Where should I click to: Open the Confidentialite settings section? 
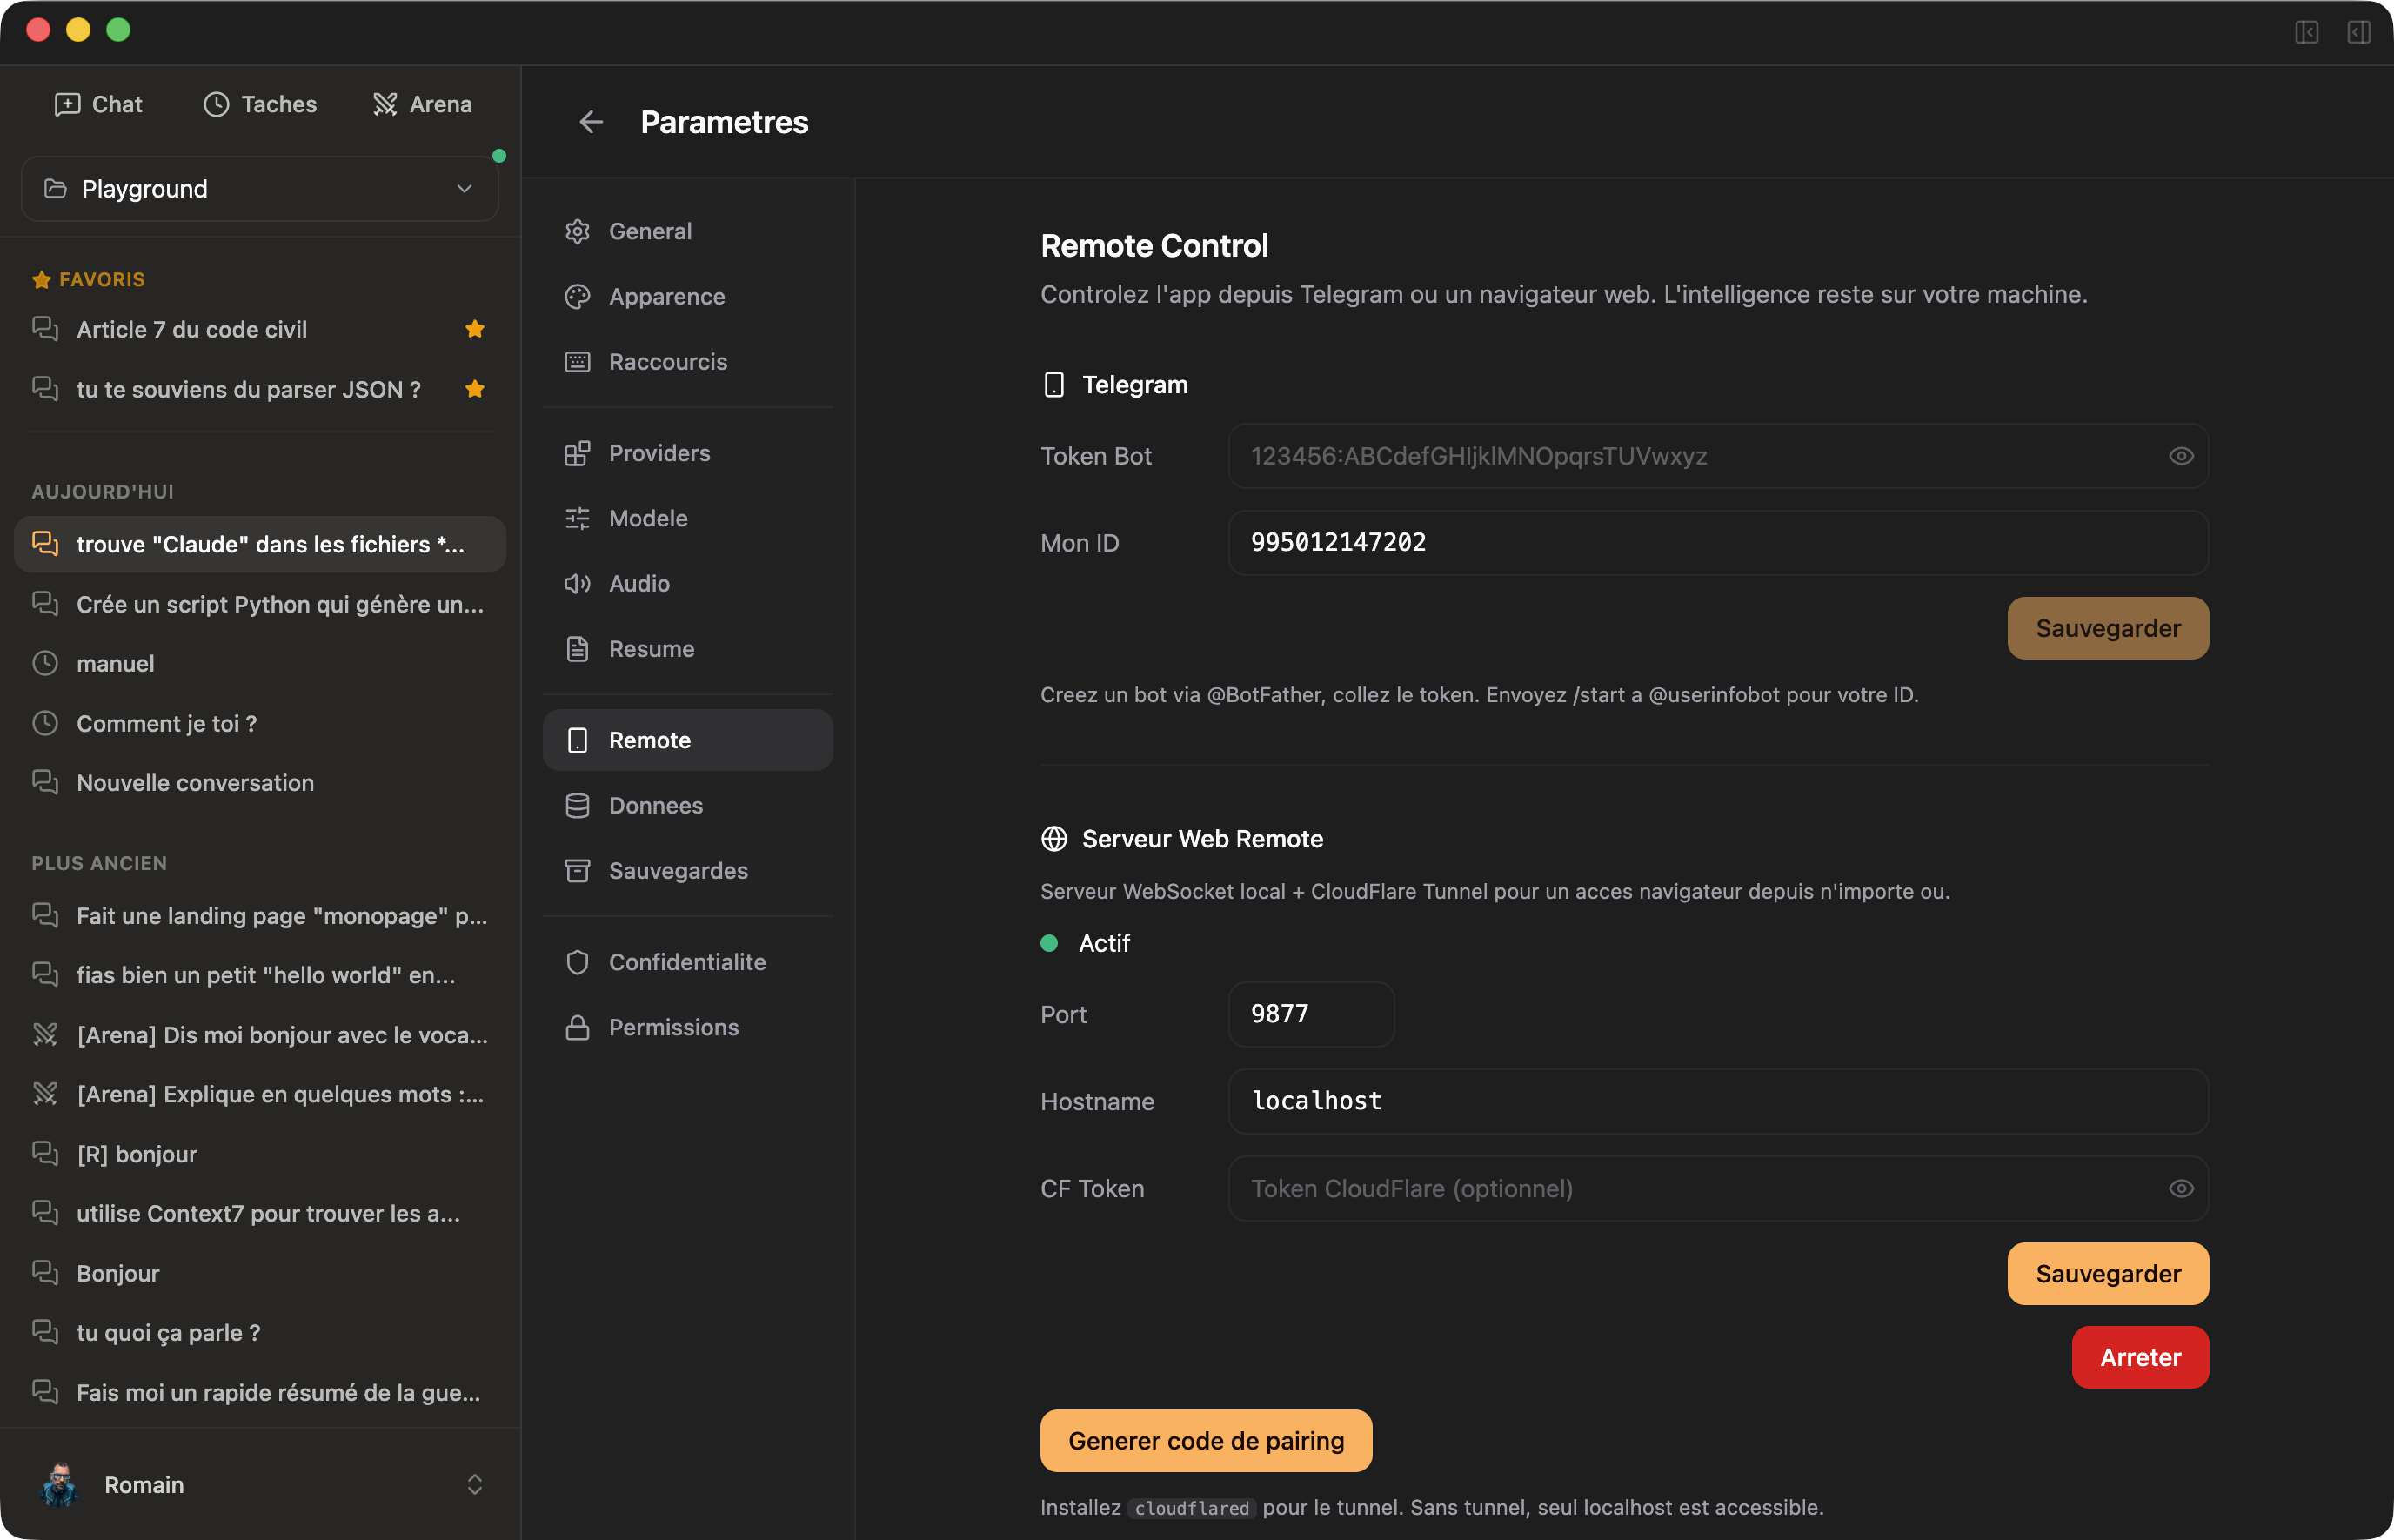pos(686,961)
